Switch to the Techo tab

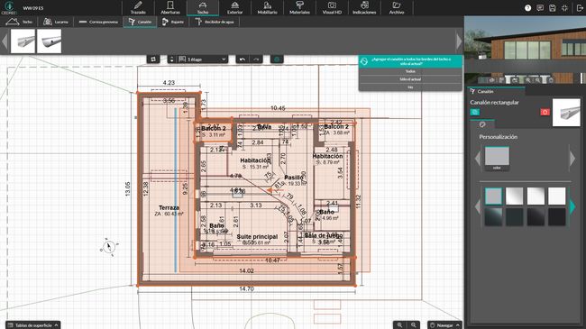(203, 8)
